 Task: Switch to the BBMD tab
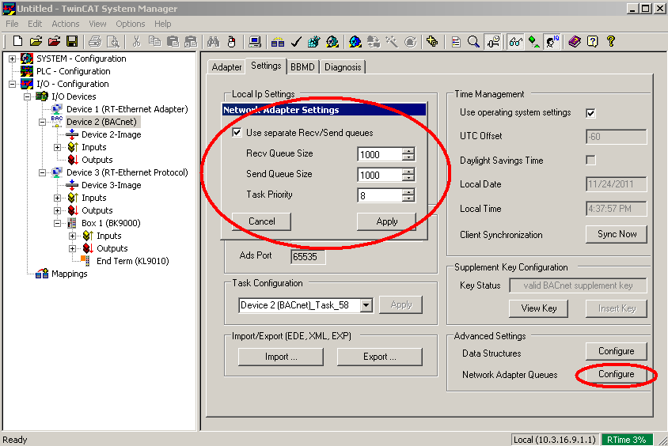click(302, 67)
